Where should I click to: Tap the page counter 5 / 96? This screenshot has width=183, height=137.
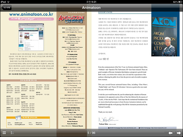pyautogui.click(x=91, y=133)
